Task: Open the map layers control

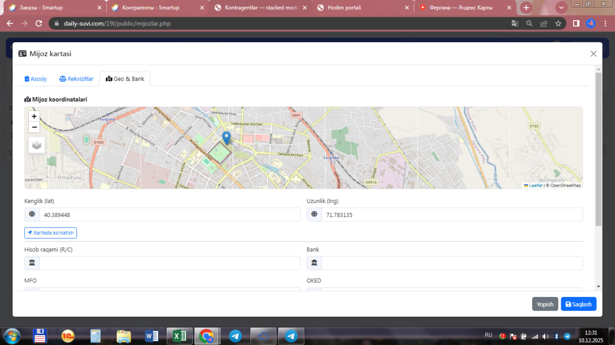Action: coord(37,145)
